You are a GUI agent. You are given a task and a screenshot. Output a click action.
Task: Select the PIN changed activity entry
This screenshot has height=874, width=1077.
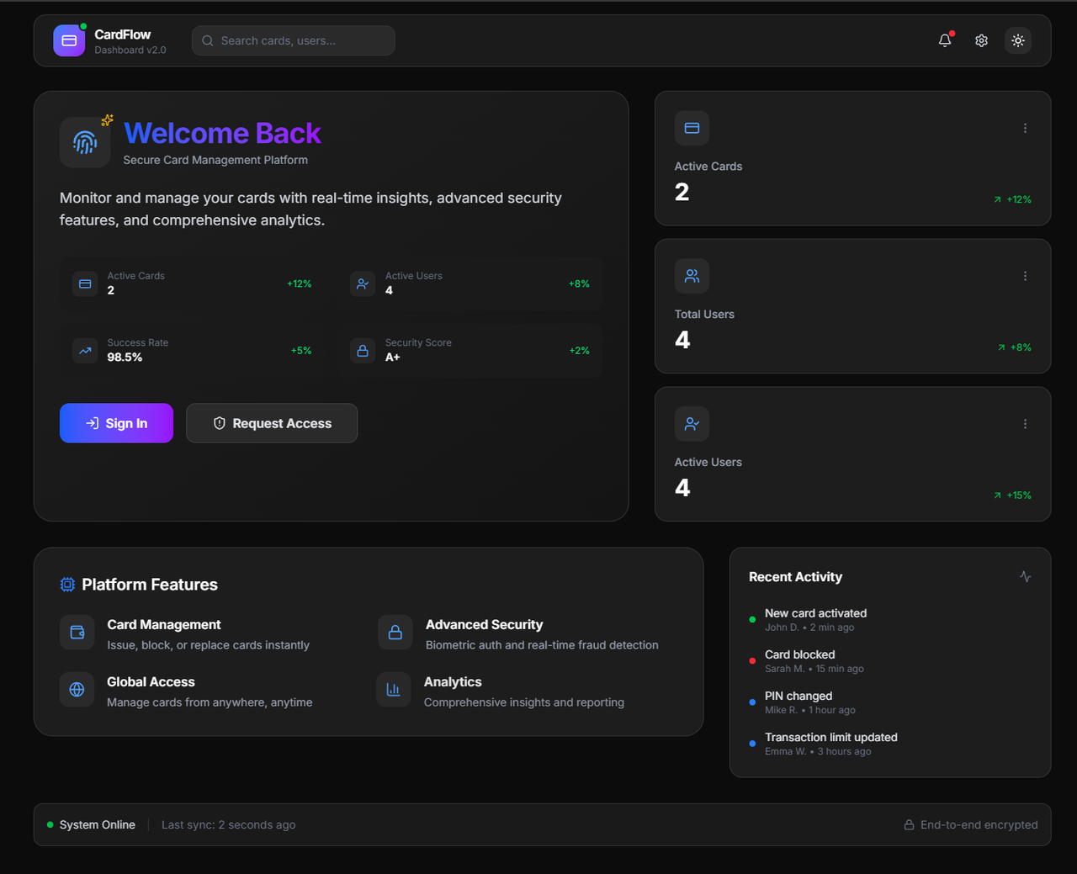pos(890,702)
